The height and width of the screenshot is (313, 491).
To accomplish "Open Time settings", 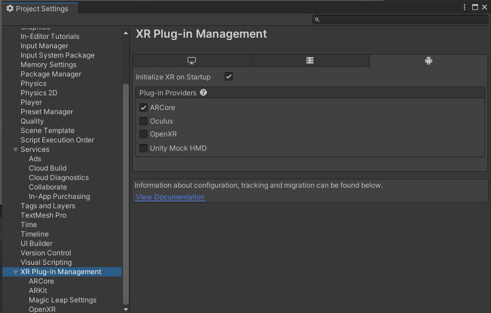I will click(29, 224).
